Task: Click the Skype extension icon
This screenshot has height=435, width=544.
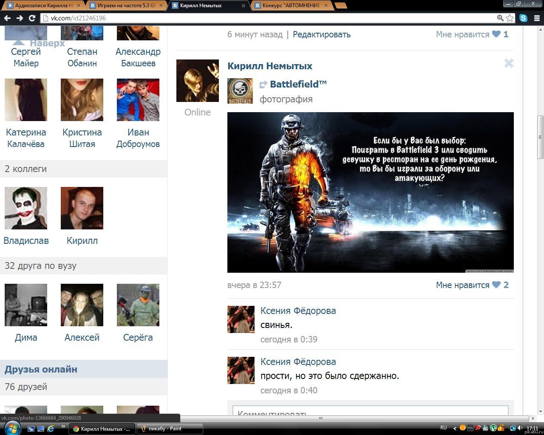Action: [523, 18]
